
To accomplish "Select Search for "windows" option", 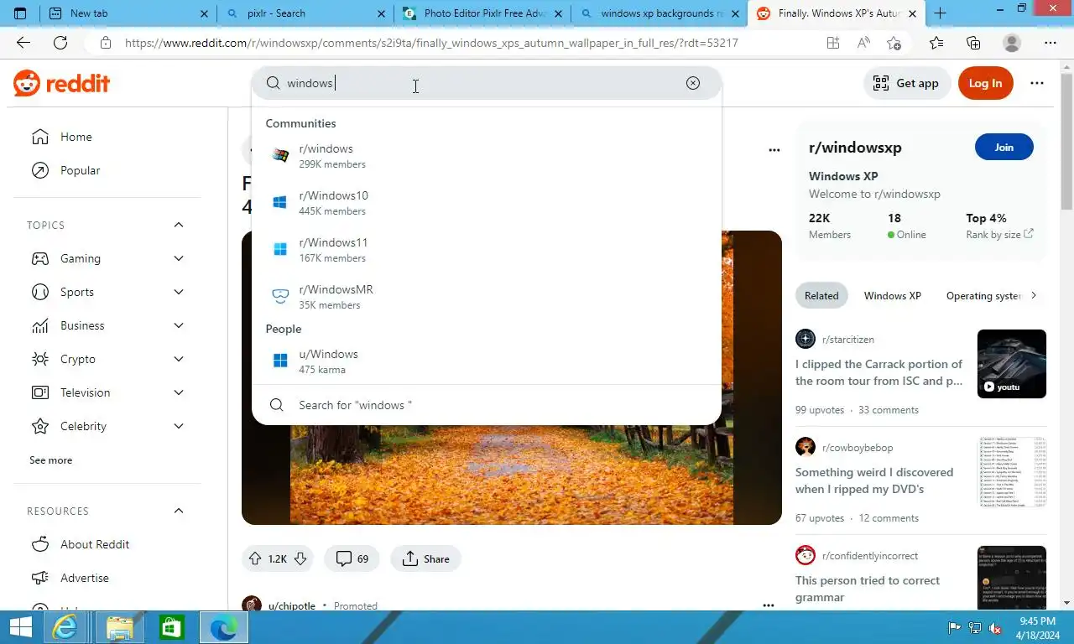I will pyautogui.click(x=487, y=405).
